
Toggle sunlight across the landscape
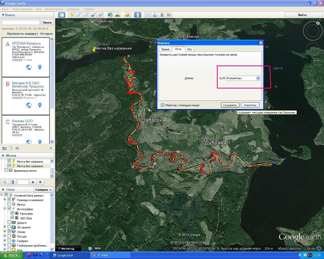pyautogui.click(x=117, y=15)
